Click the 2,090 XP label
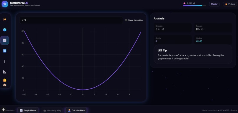The height and width of the screenshot is (113, 238). (191, 3)
